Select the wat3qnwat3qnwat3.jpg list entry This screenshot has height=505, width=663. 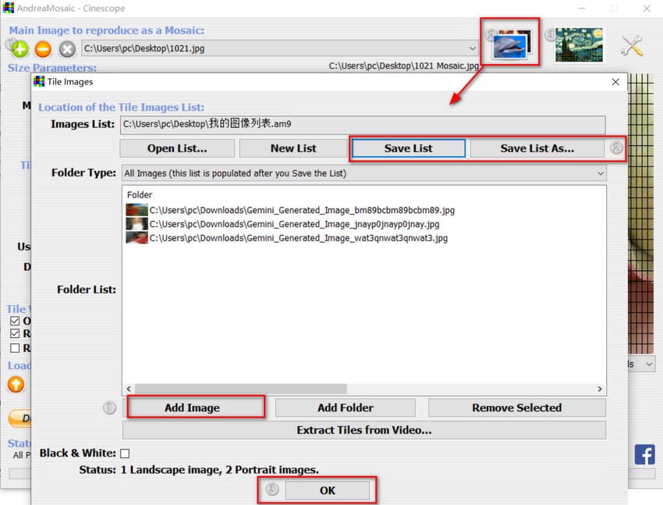pos(298,238)
